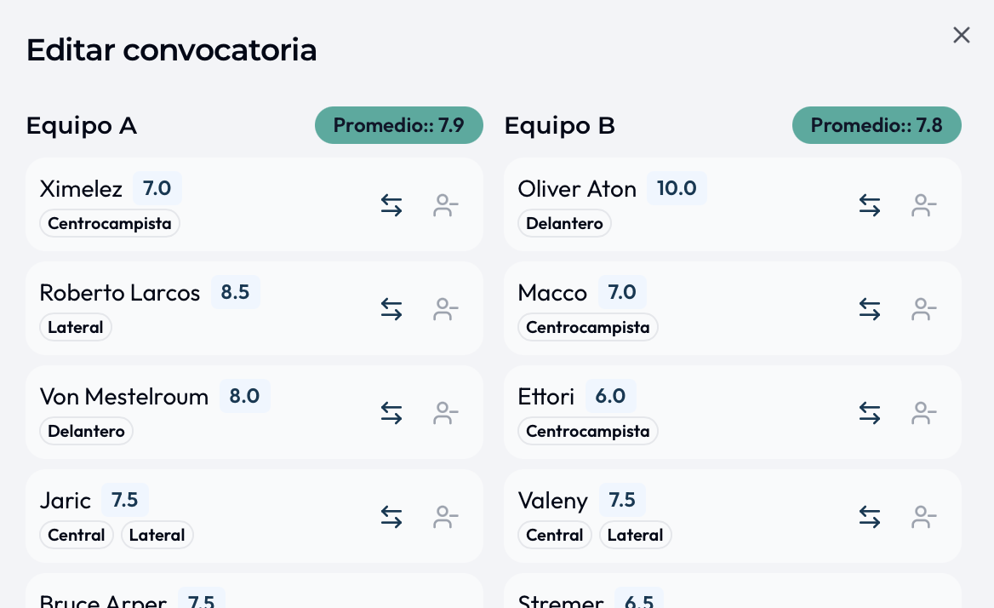Click Oliver Aton's 10.0 rating badge
Image resolution: width=994 pixels, height=608 pixels.
coord(677,188)
